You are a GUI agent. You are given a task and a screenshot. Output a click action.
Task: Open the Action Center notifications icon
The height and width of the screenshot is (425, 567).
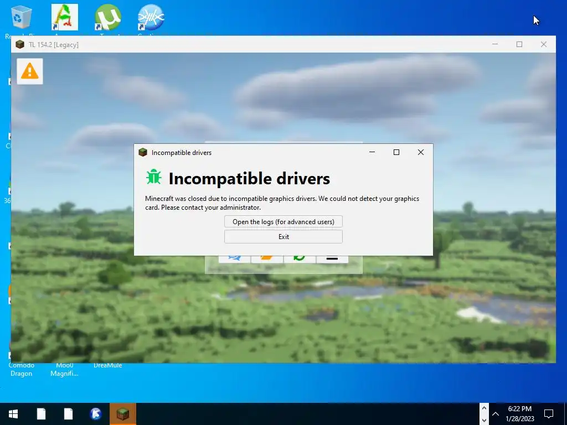click(549, 414)
